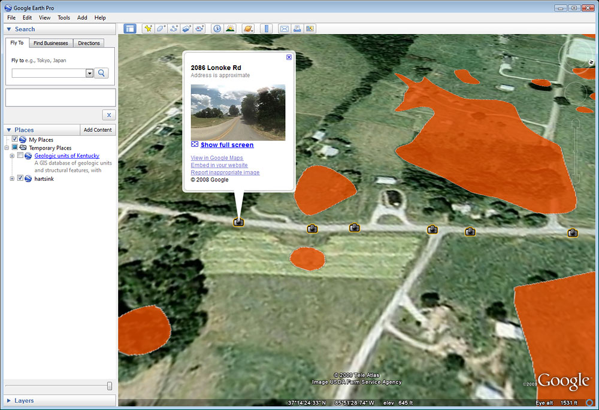Switch to the Fly To tab
This screenshot has width=599, height=410.
[17, 42]
